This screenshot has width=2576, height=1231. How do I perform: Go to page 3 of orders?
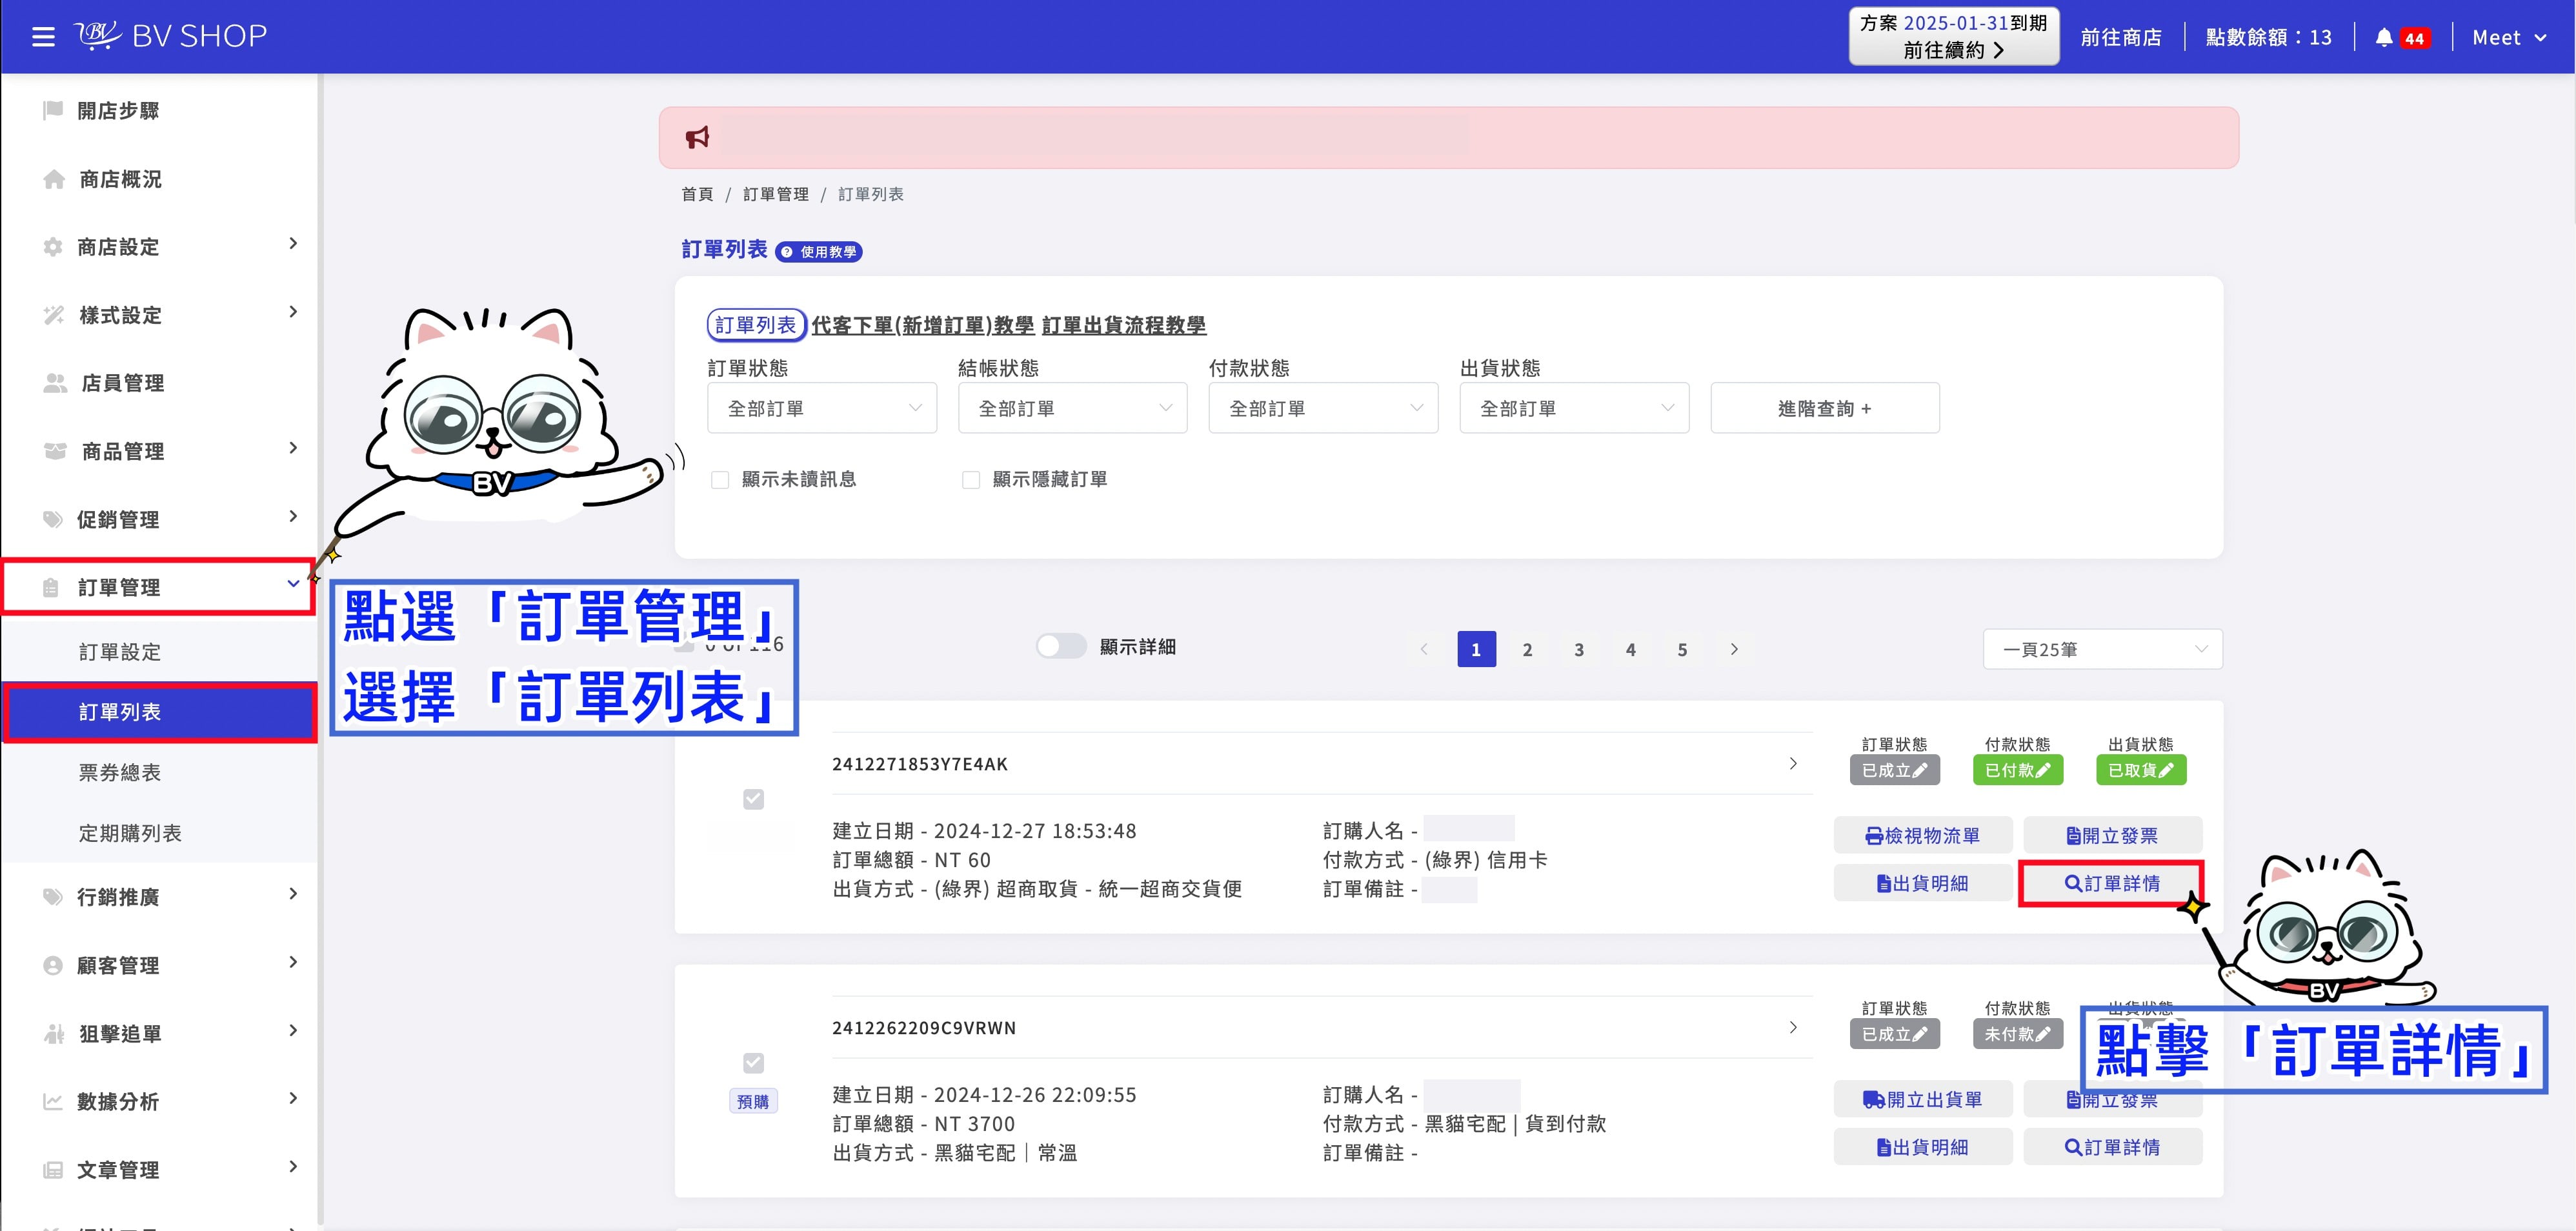coord(1579,650)
